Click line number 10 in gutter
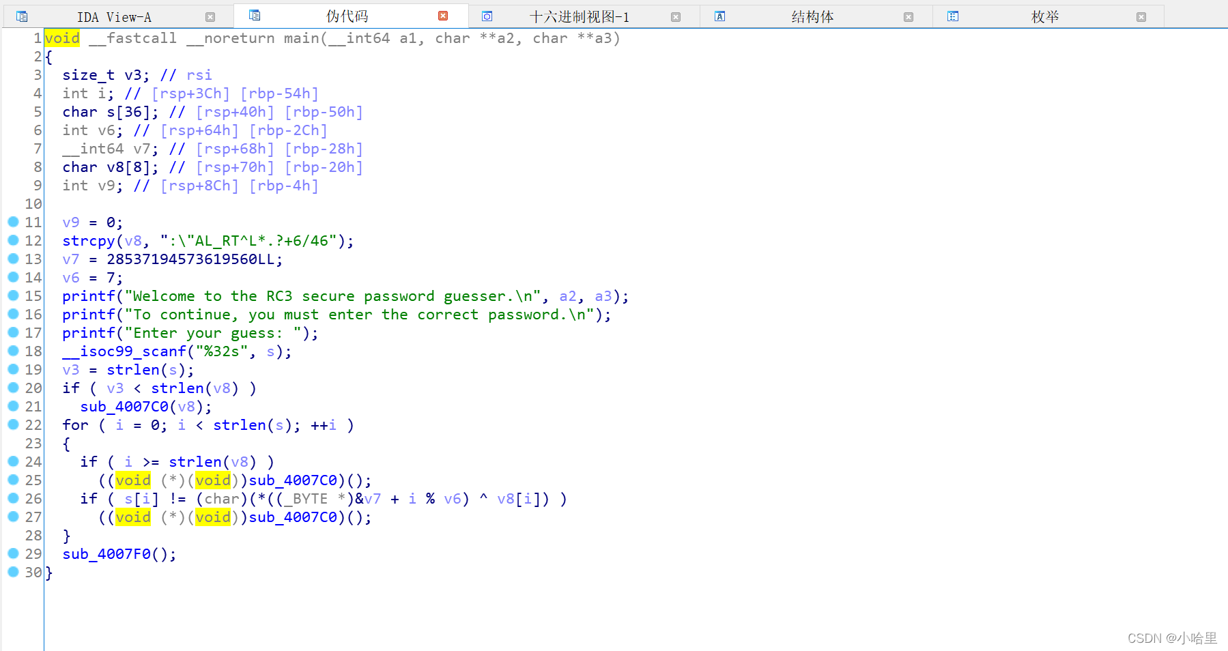 point(33,204)
